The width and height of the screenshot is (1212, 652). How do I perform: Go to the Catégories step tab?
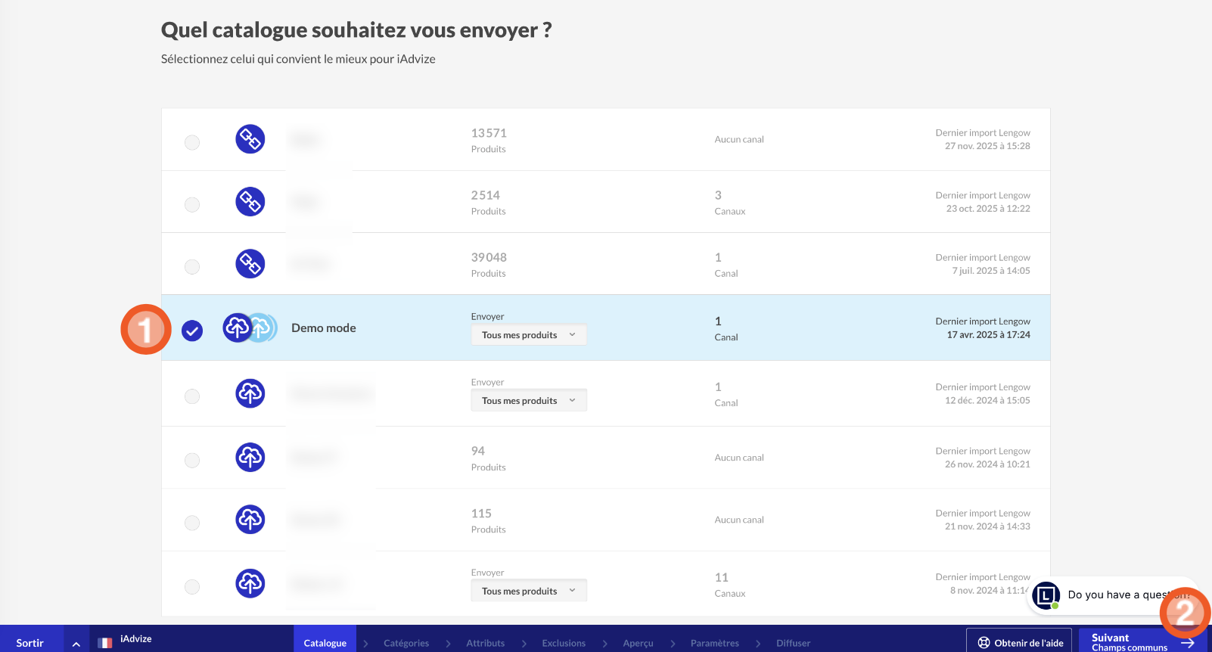406,643
